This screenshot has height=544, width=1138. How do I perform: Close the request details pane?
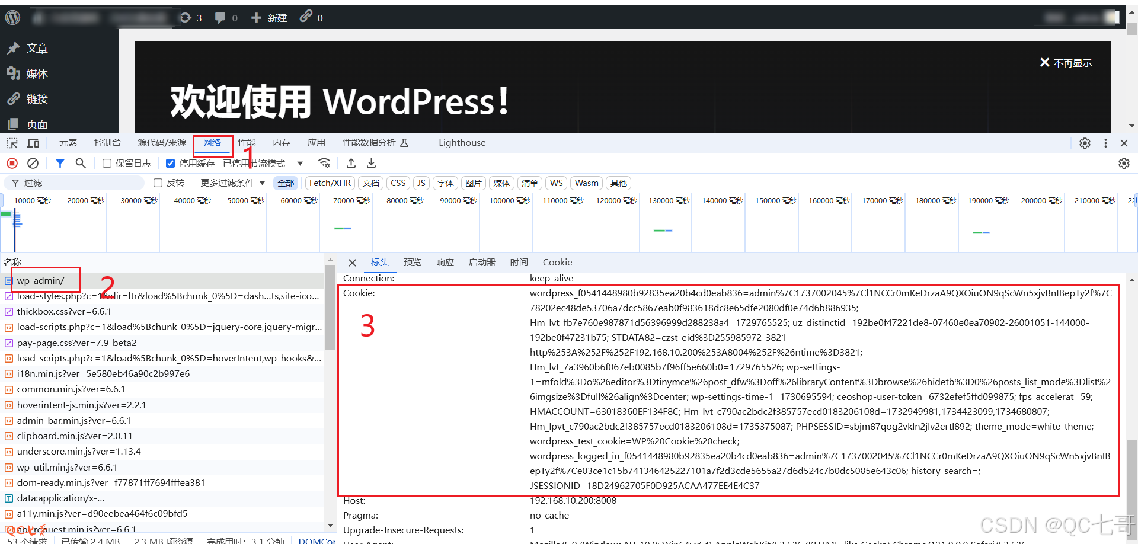352,263
